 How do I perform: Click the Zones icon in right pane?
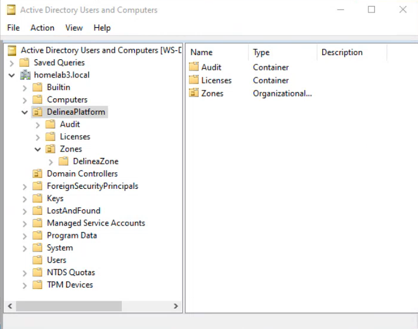pyautogui.click(x=194, y=93)
